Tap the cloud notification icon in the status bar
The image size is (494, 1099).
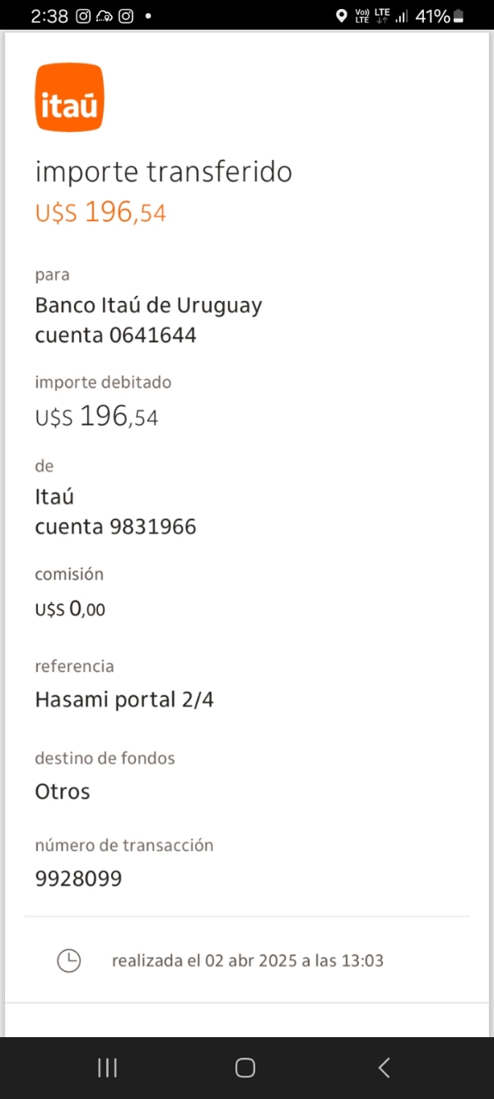pyautogui.click(x=105, y=16)
